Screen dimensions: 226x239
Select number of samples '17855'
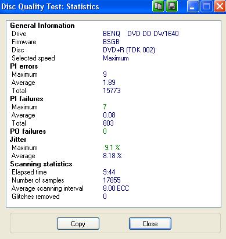click(x=112, y=180)
